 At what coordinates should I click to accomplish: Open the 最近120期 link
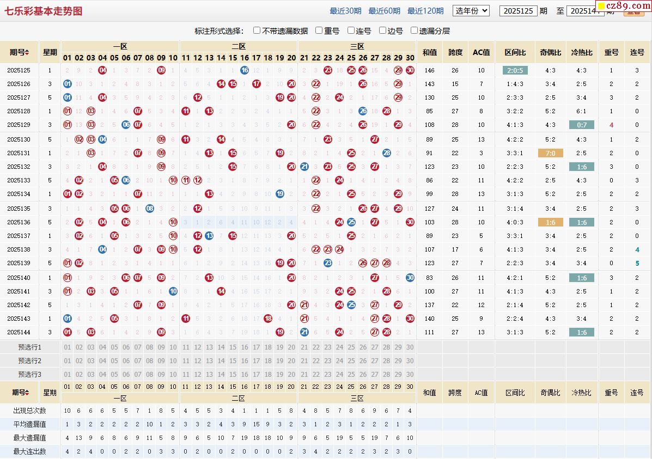pos(425,11)
